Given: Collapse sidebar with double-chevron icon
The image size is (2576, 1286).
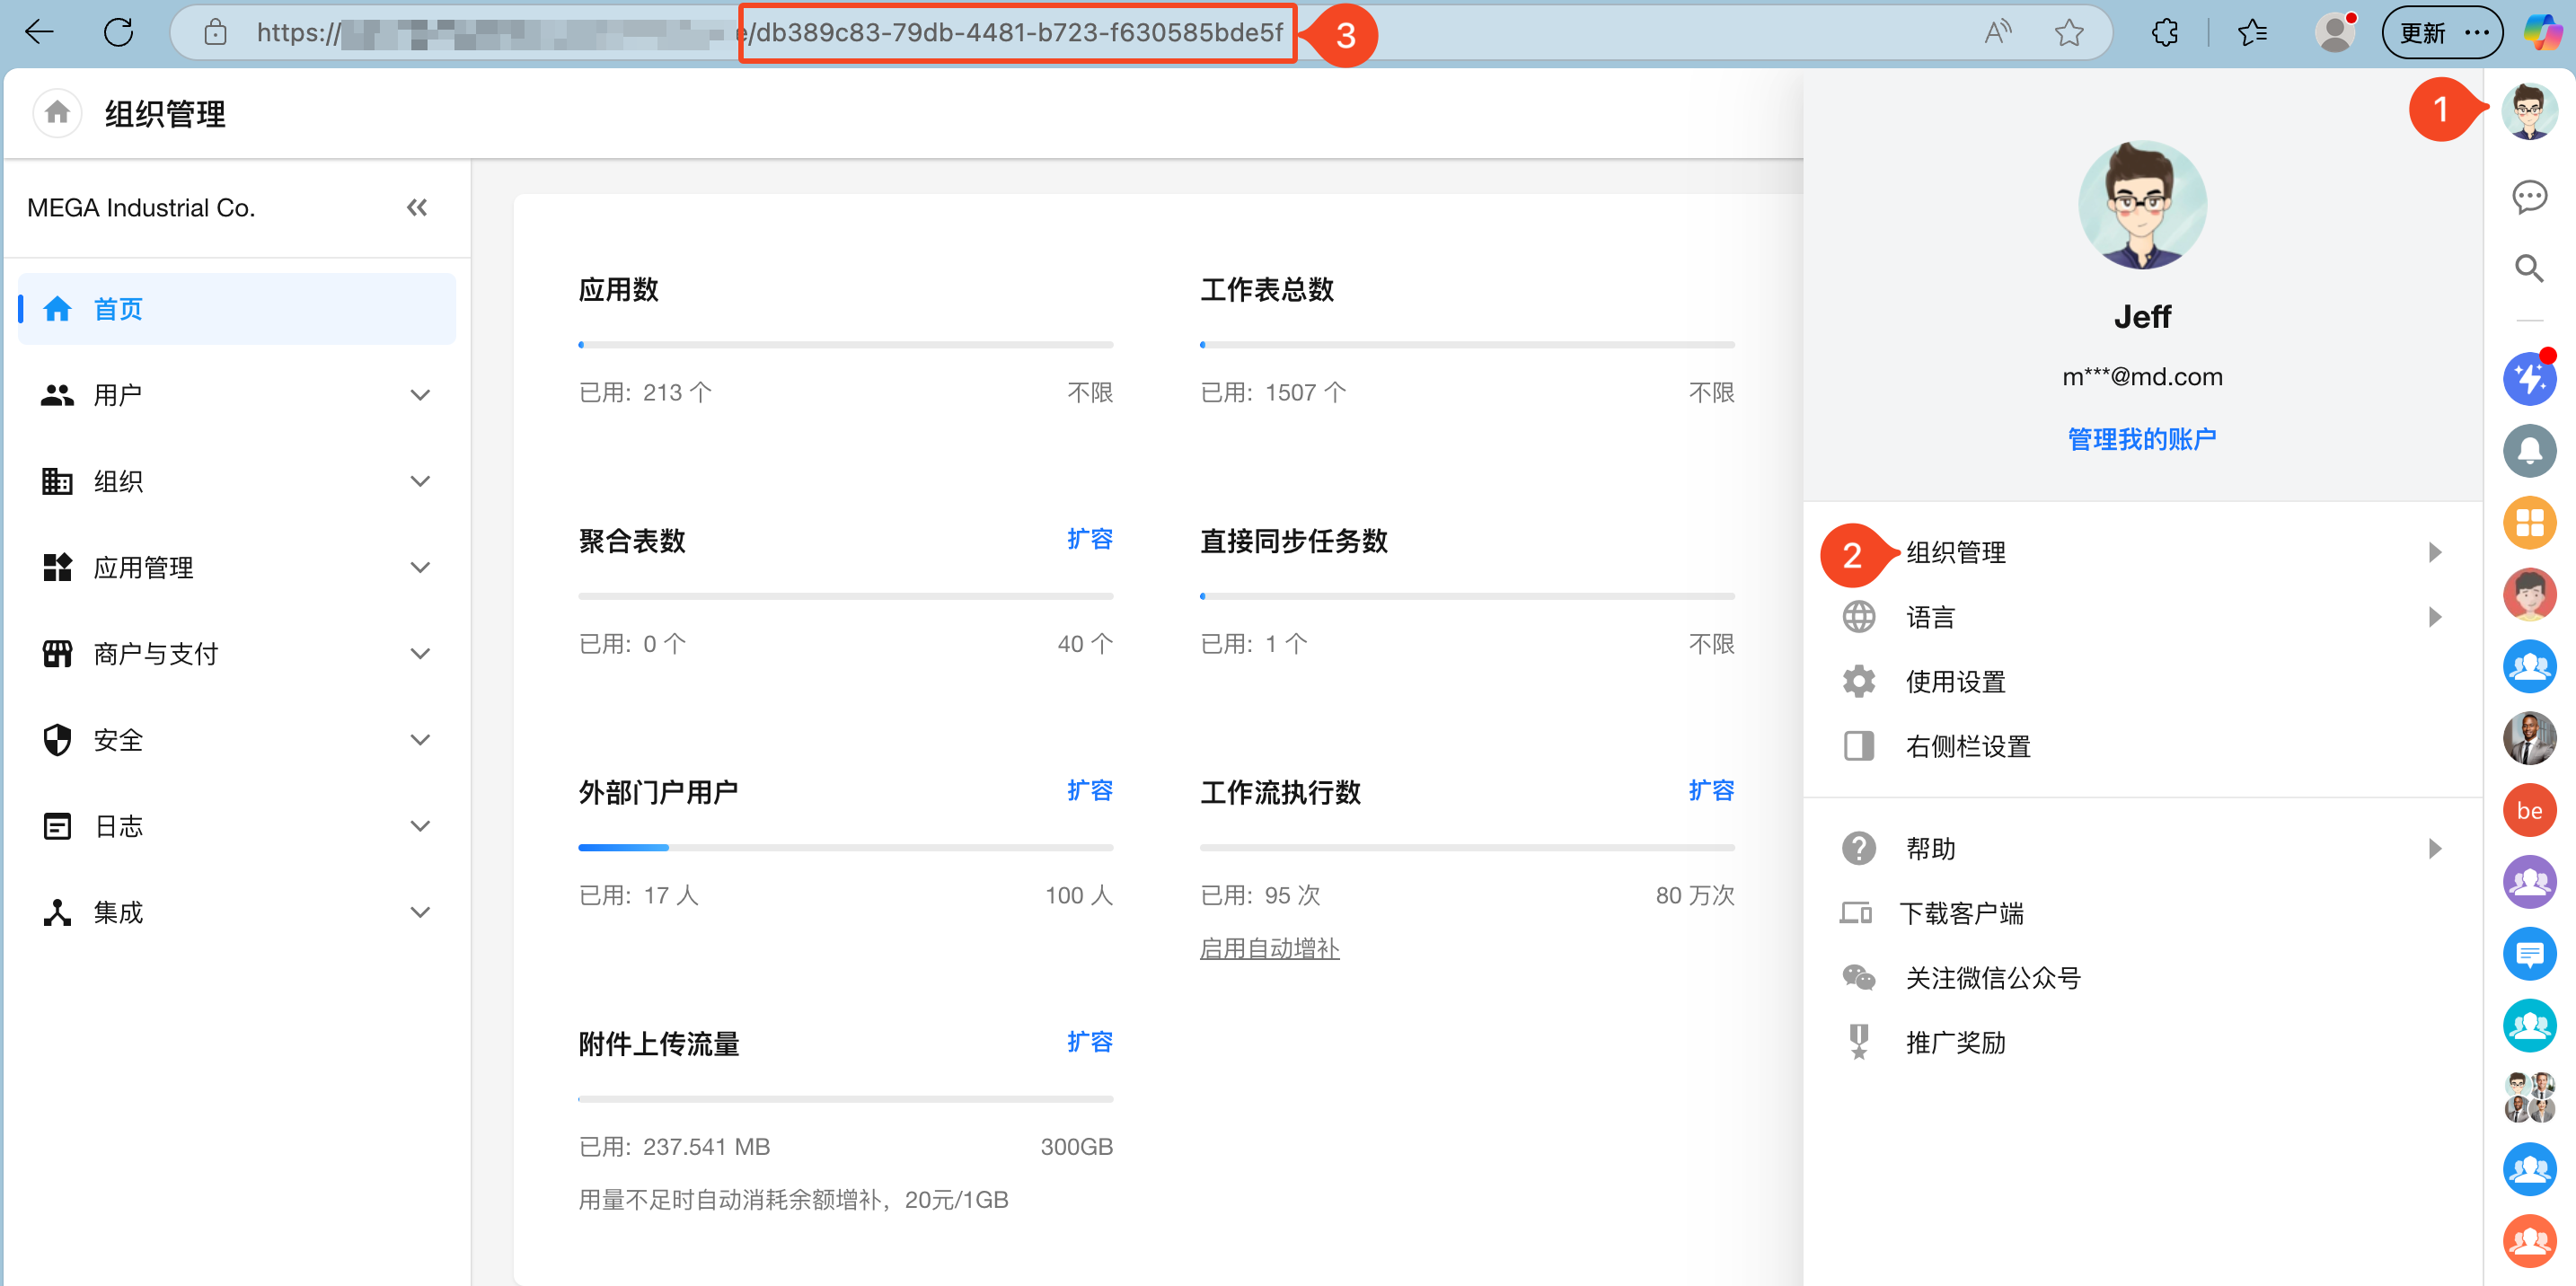Looking at the screenshot, I should coord(417,208).
